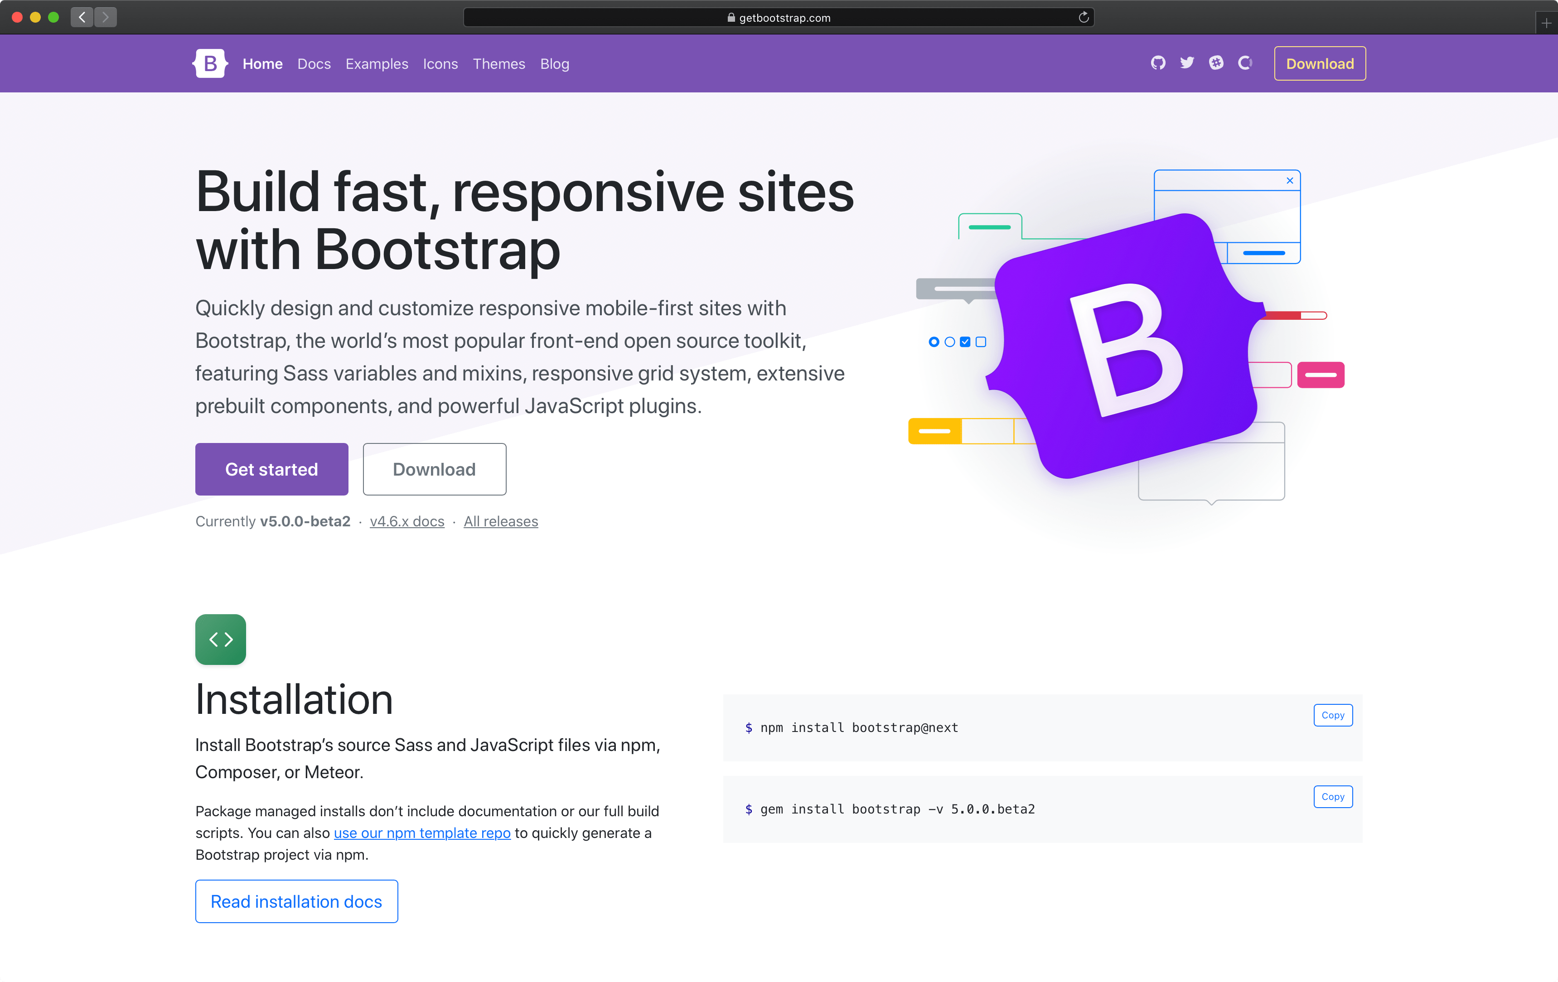Click the 'All releases' link
The height and width of the screenshot is (982, 1558).
(500, 521)
